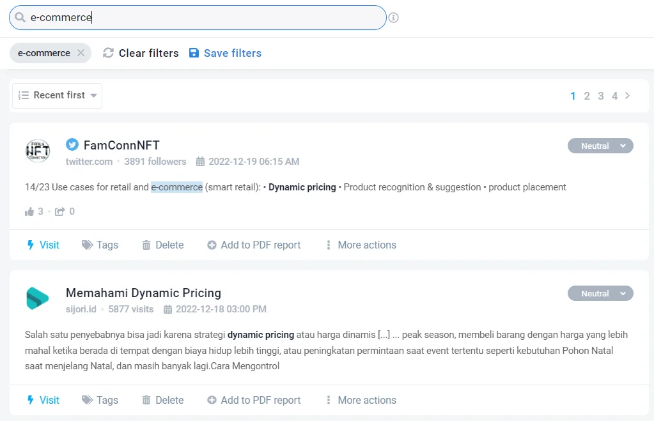Image resolution: width=654 pixels, height=421 pixels.
Task: Click into the e-commerce search field
Action: [198, 17]
